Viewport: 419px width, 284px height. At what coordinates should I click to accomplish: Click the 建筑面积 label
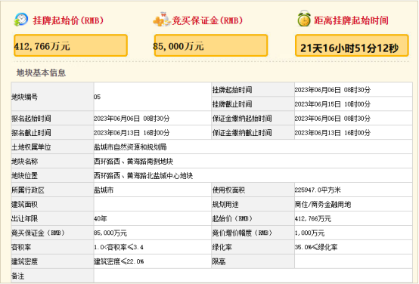click(x=25, y=205)
